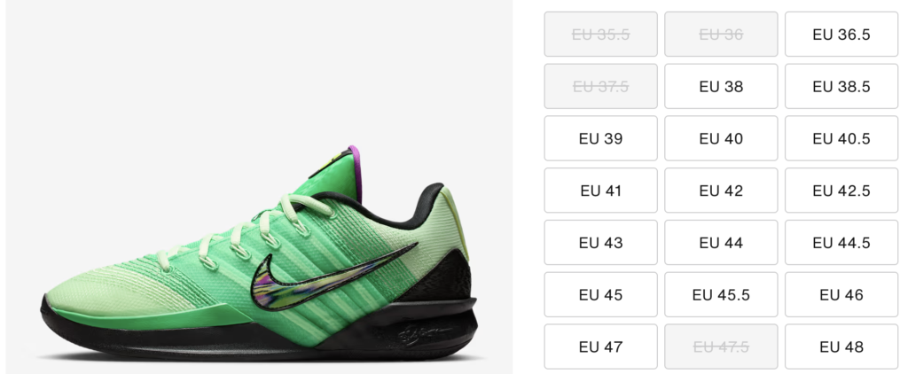Choose size EU 44.5
Viewport: 908px width, 374px height.
(841, 243)
